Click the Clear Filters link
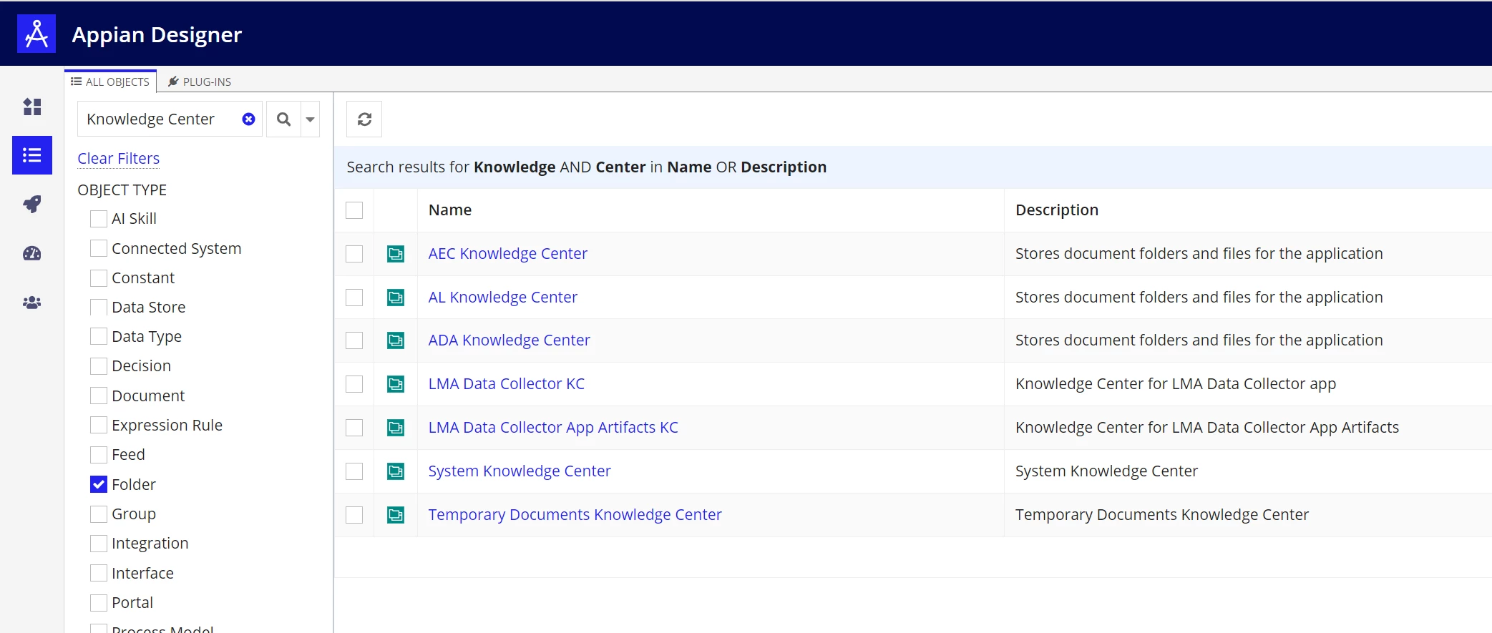The image size is (1492, 633). 119,158
